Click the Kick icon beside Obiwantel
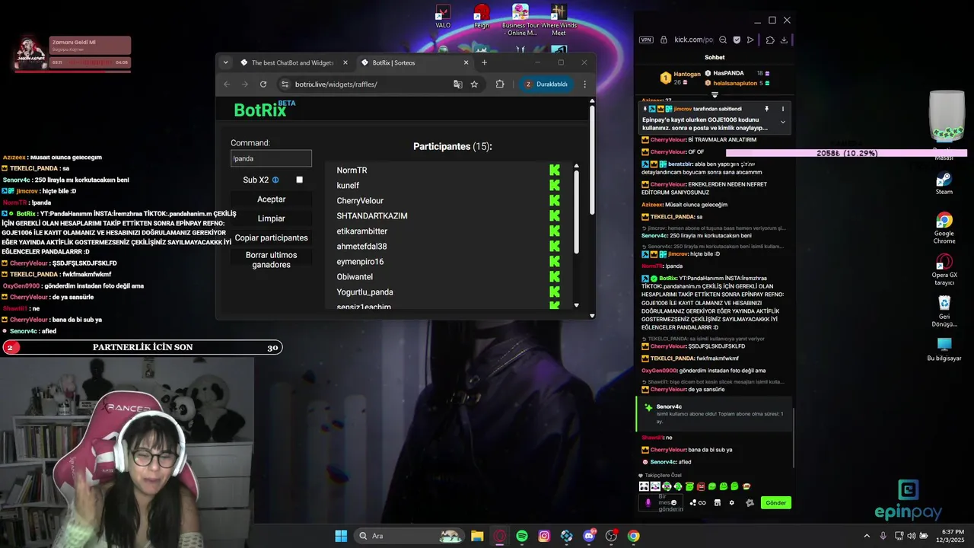This screenshot has width=974, height=548. (x=555, y=276)
